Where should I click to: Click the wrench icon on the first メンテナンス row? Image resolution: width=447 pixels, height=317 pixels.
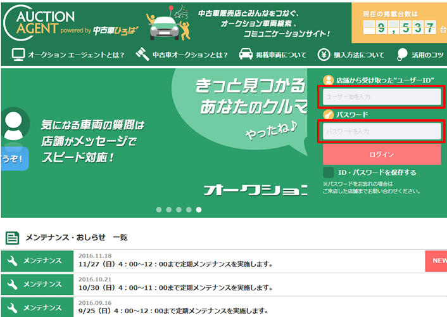click(11, 260)
